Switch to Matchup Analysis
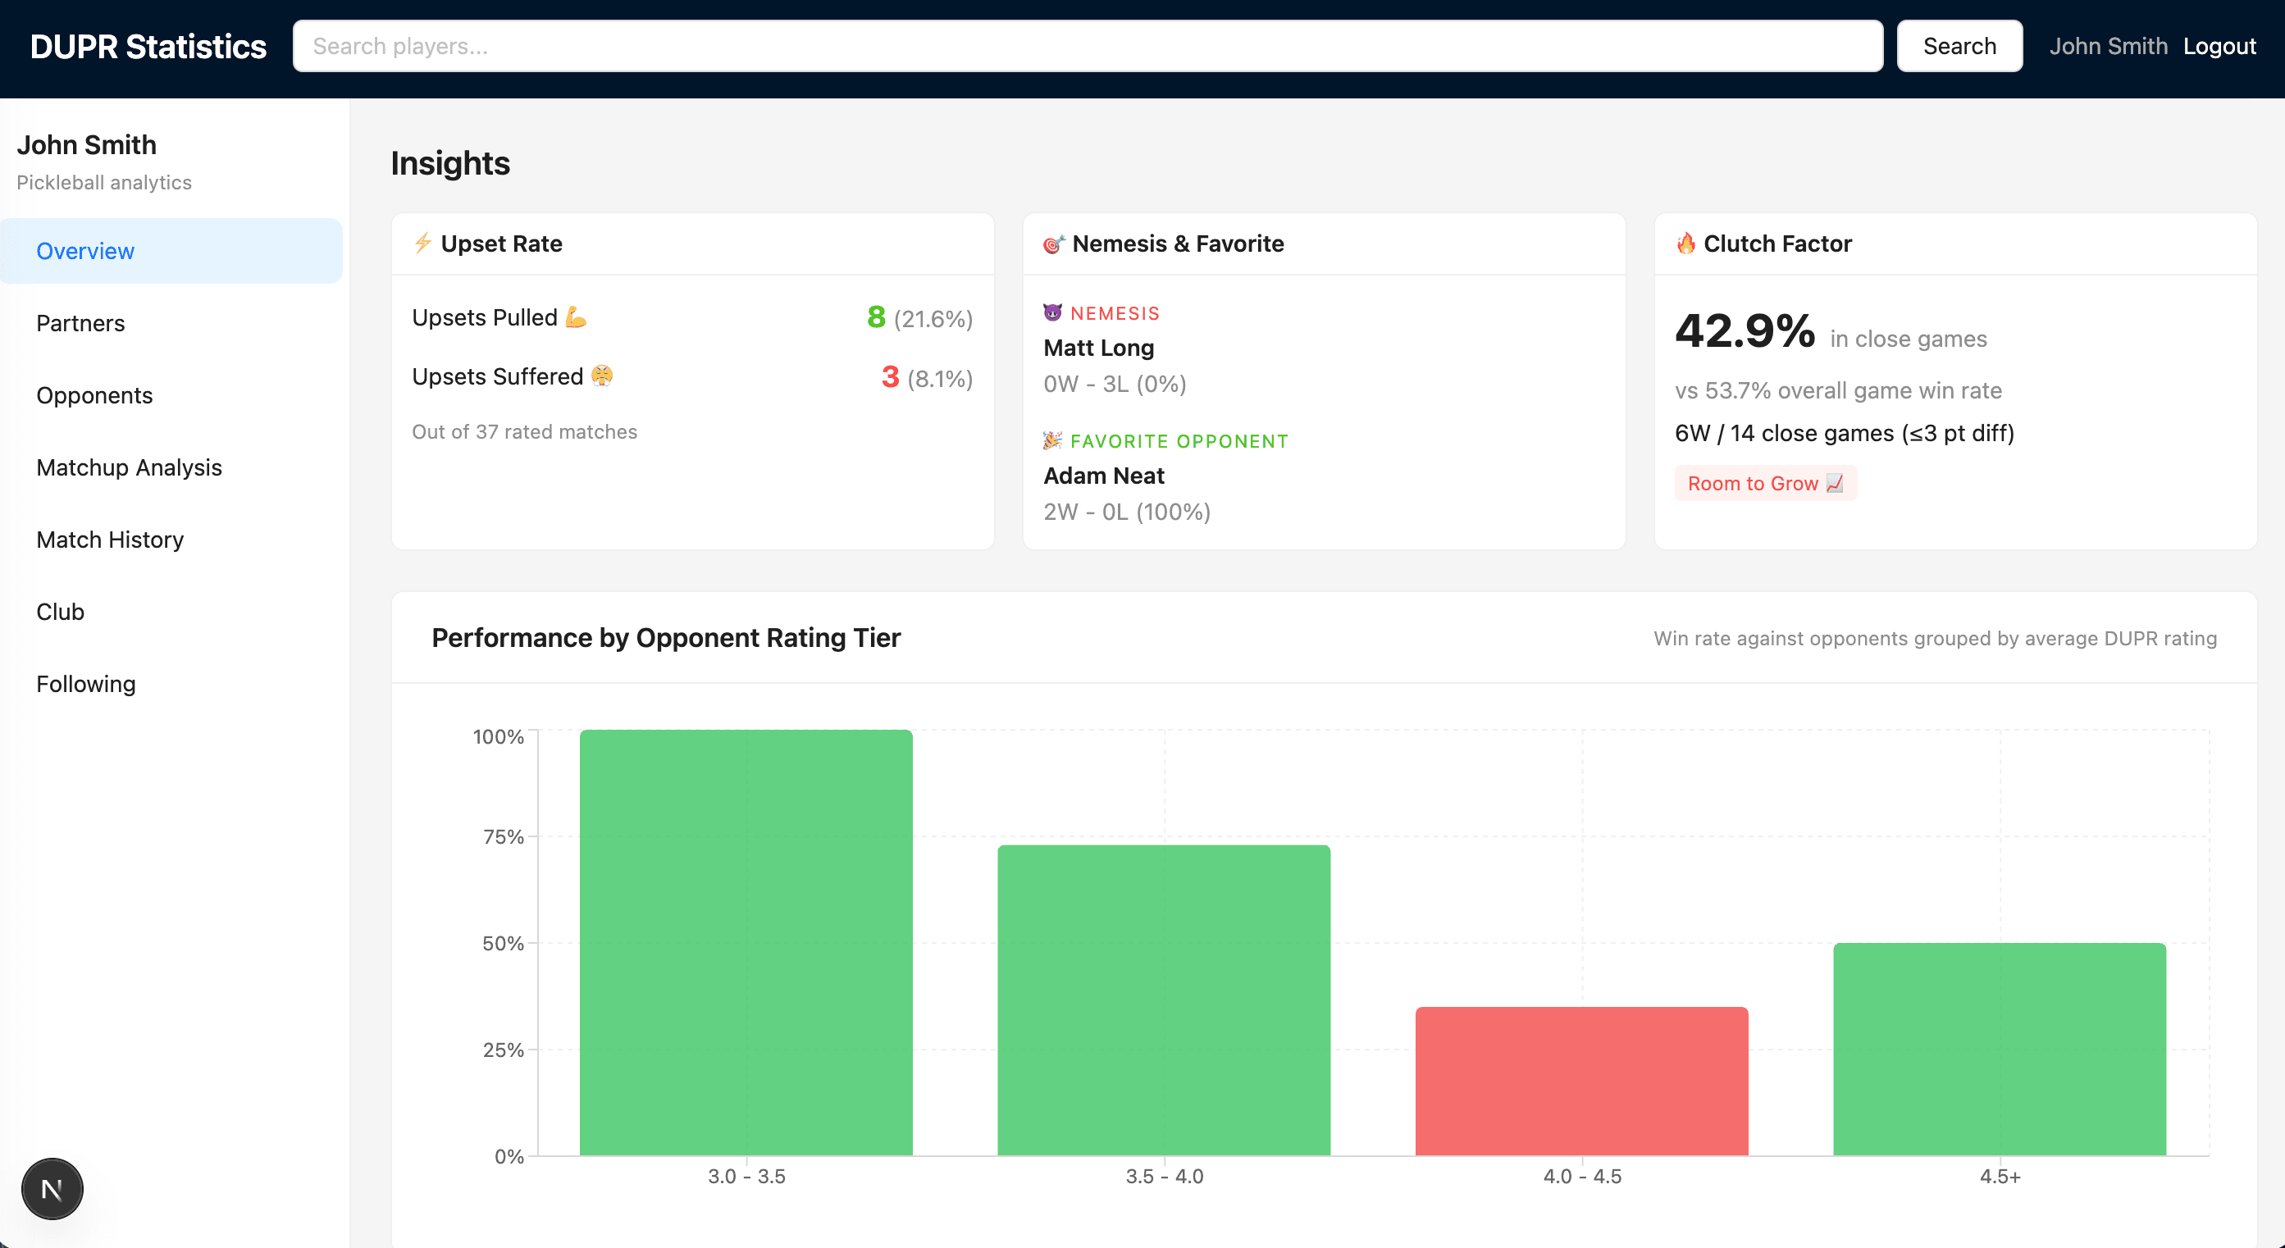This screenshot has height=1248, width=2285. [x=130, y=467]
